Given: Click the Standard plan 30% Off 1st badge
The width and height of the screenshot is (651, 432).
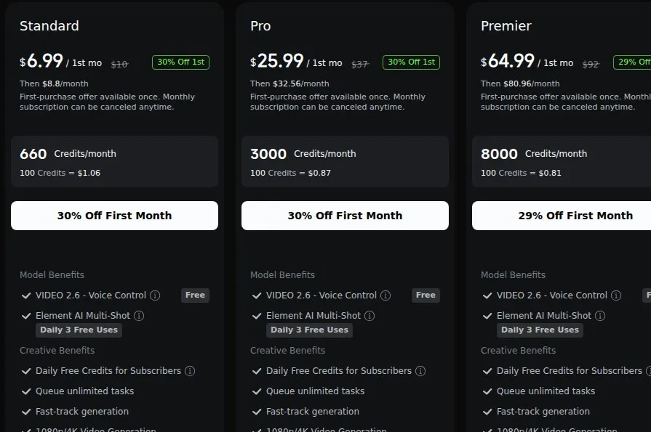Looking at the screenshot, I should pos(180,62).
